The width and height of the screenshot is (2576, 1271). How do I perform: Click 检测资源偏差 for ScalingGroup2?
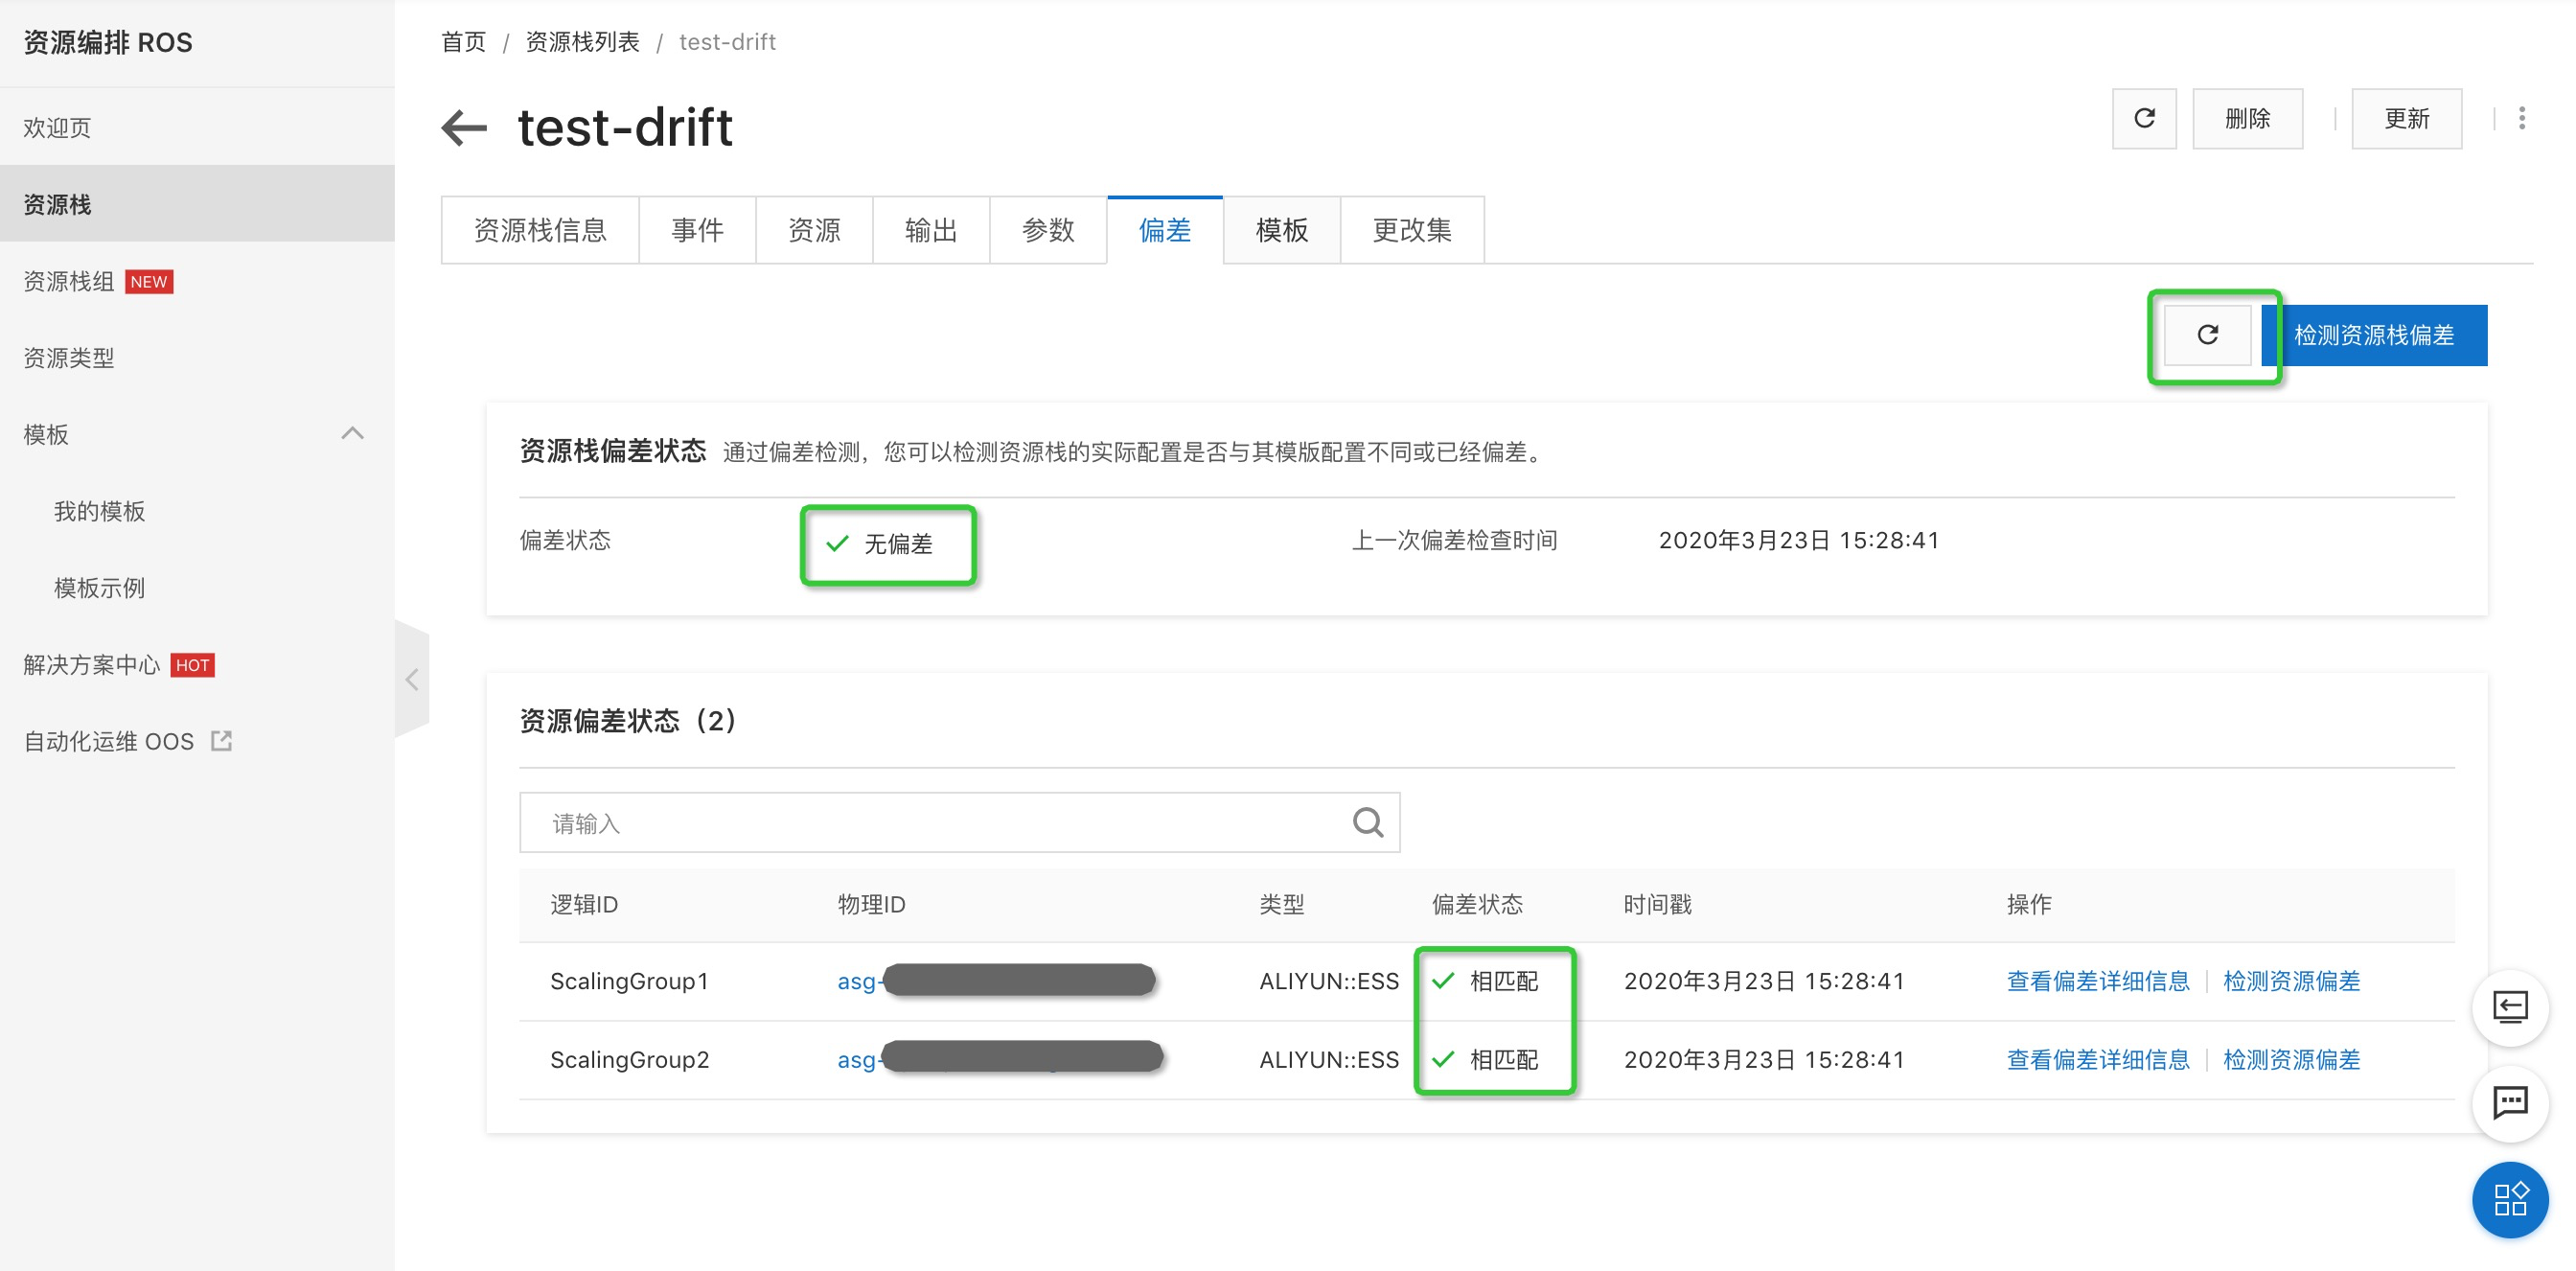(2292, 1059)
